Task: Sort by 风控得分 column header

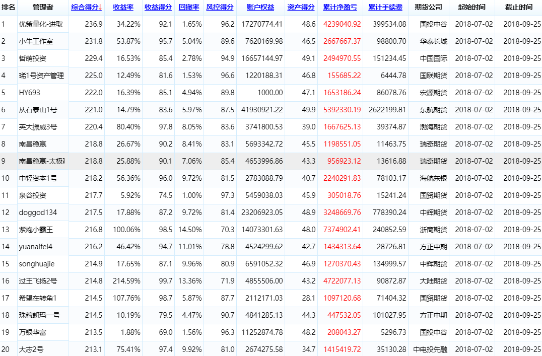Action: pyautogui.click(x=220, y=7)
